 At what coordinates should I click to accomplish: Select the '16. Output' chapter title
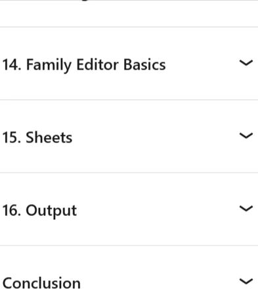(39, 211)
